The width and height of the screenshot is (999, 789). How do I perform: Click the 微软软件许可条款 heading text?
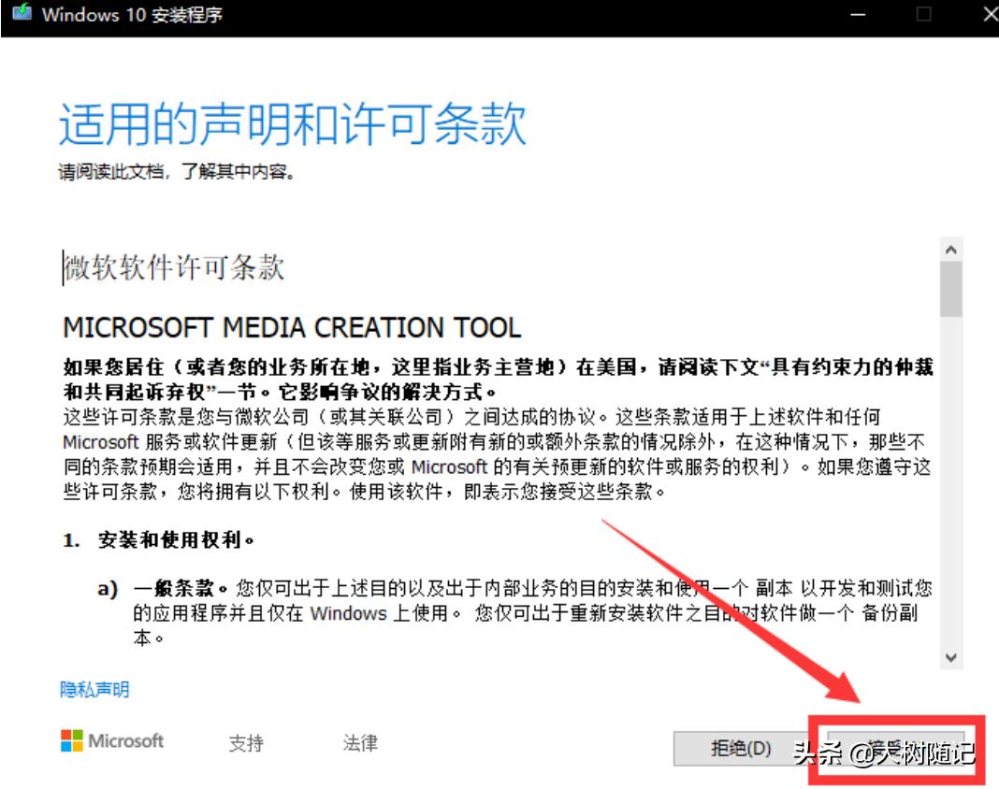coord(174,268)
